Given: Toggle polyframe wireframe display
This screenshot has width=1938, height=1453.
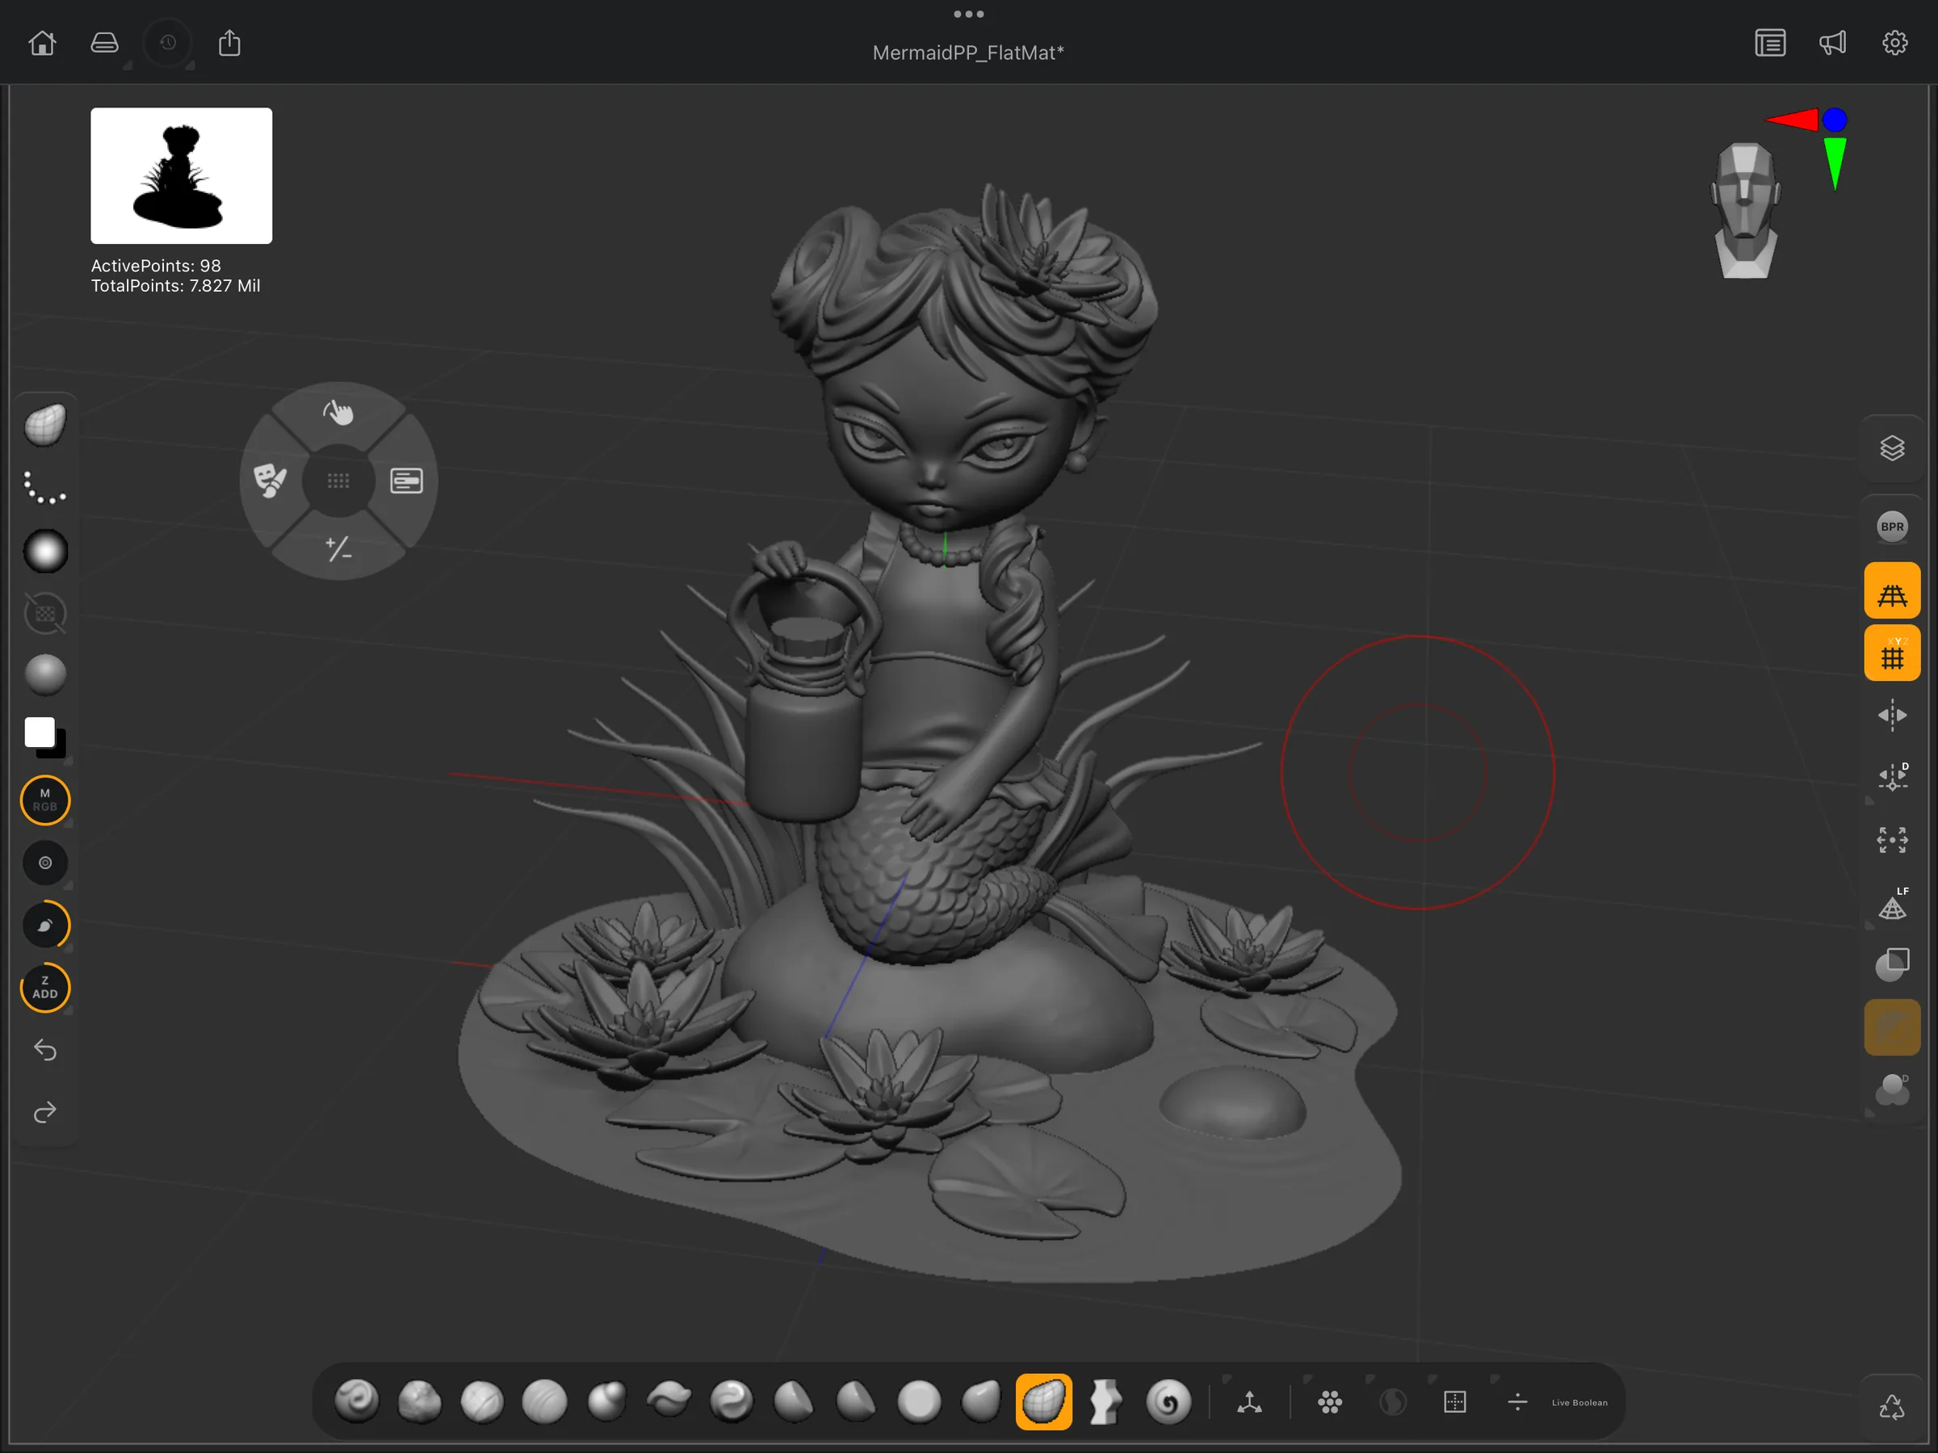Looking at the screenshot, I should (1893, 590).
